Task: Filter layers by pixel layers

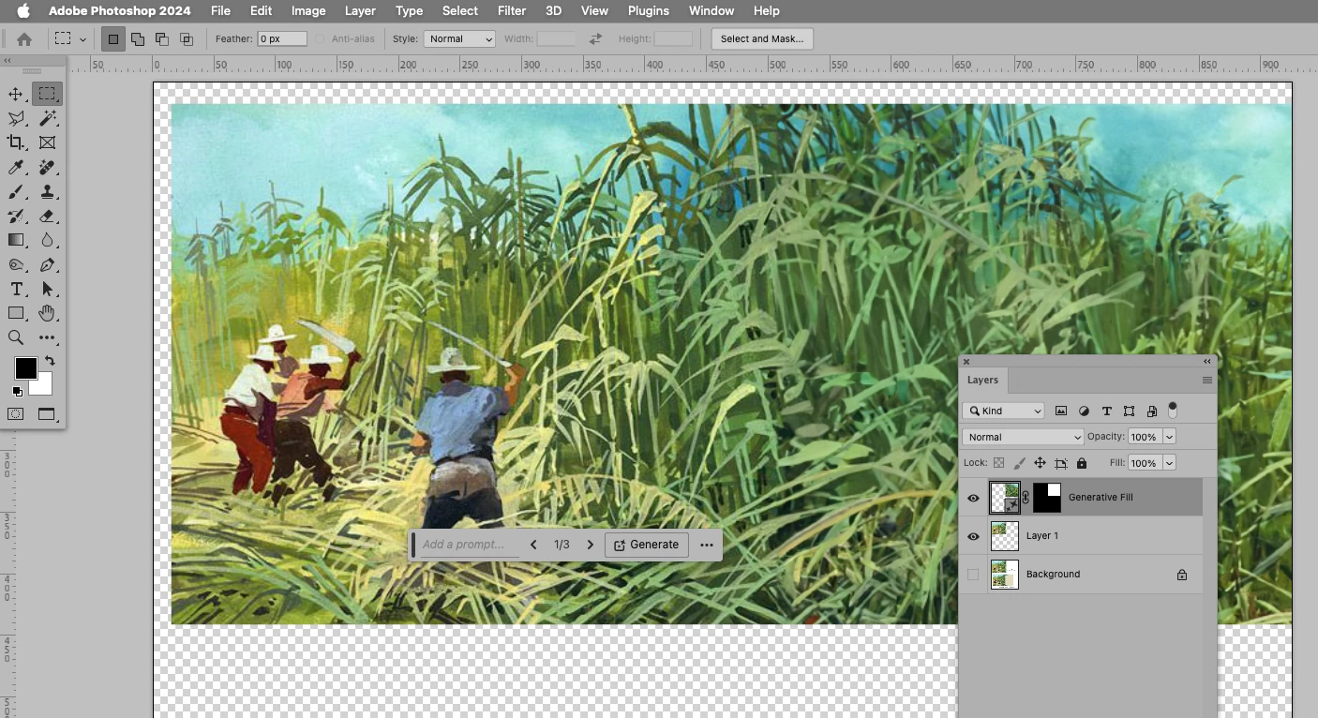Action: tap(1061, 411)
